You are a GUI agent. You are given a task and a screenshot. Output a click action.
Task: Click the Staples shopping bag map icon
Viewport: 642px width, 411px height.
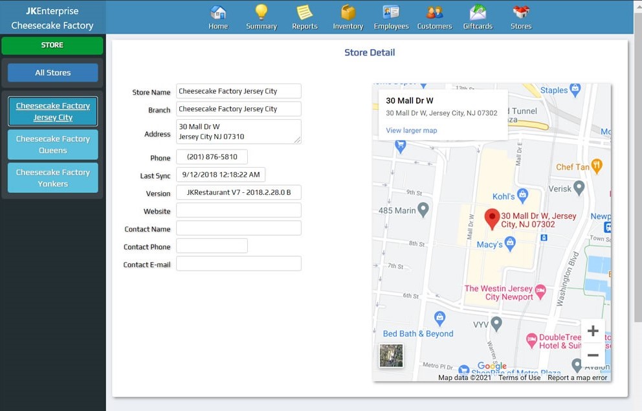[575, 90]
